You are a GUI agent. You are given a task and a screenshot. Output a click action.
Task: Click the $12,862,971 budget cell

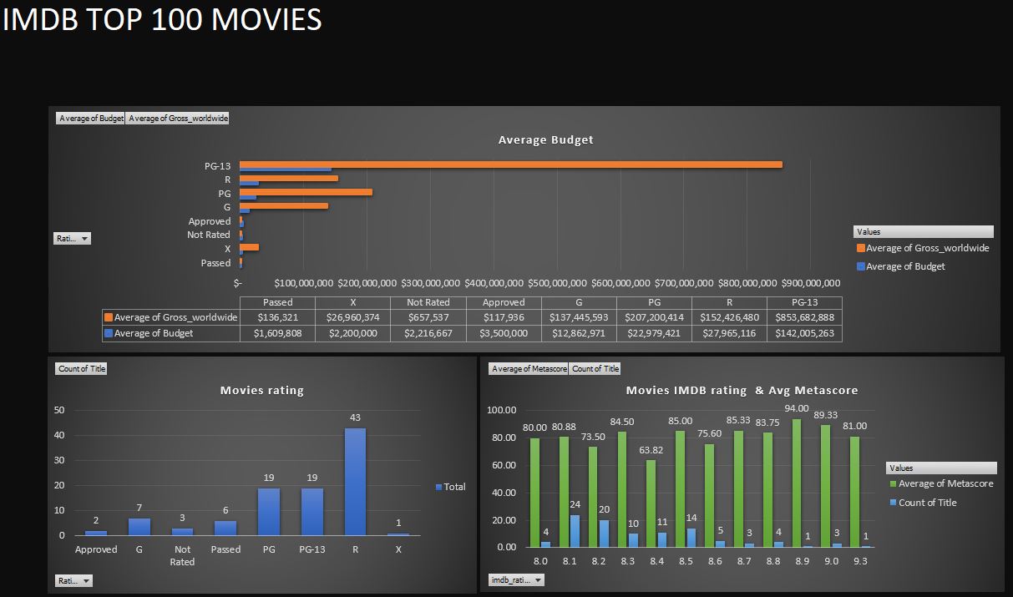coord(579,333)
